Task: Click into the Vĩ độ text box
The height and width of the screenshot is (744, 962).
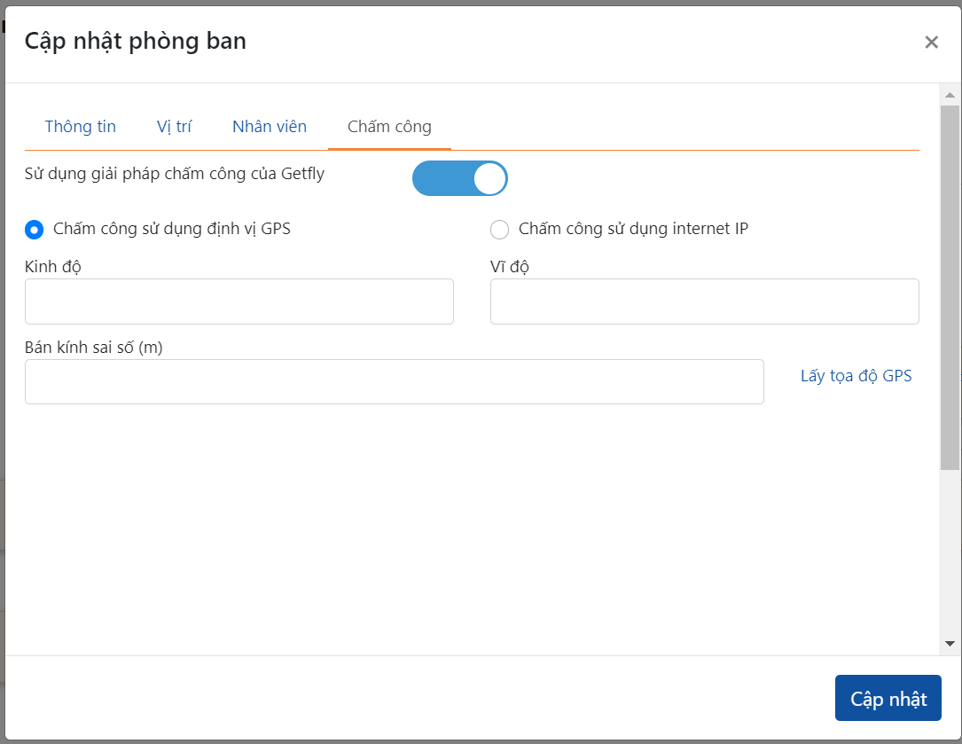Action: click(704, 302)
